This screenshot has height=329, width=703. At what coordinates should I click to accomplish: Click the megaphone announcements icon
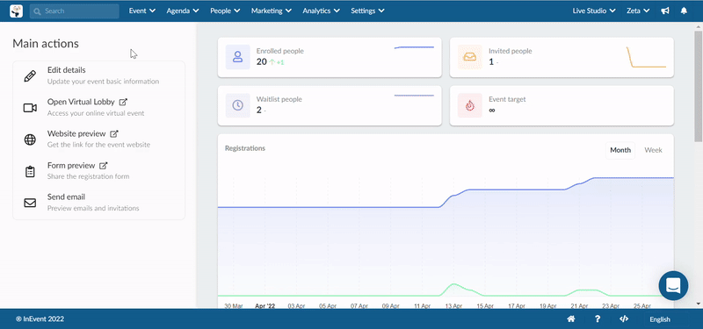[665, 11]
